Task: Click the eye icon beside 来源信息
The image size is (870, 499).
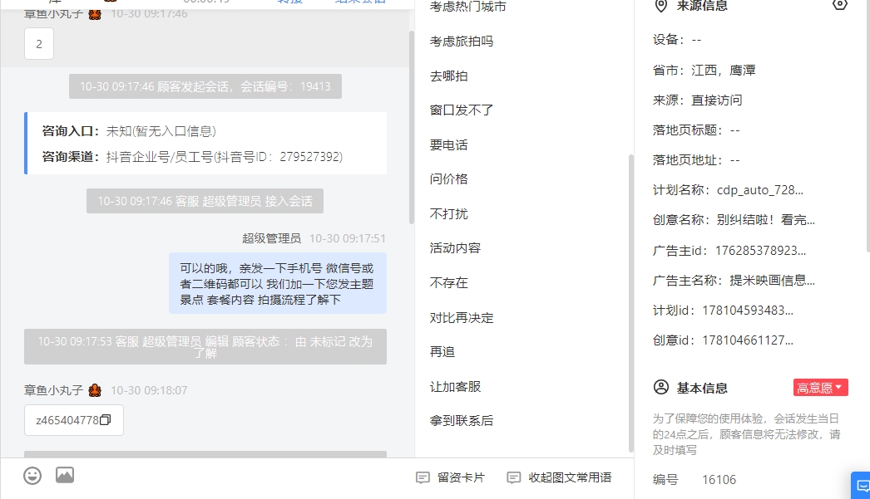Action: pos(840,5)
